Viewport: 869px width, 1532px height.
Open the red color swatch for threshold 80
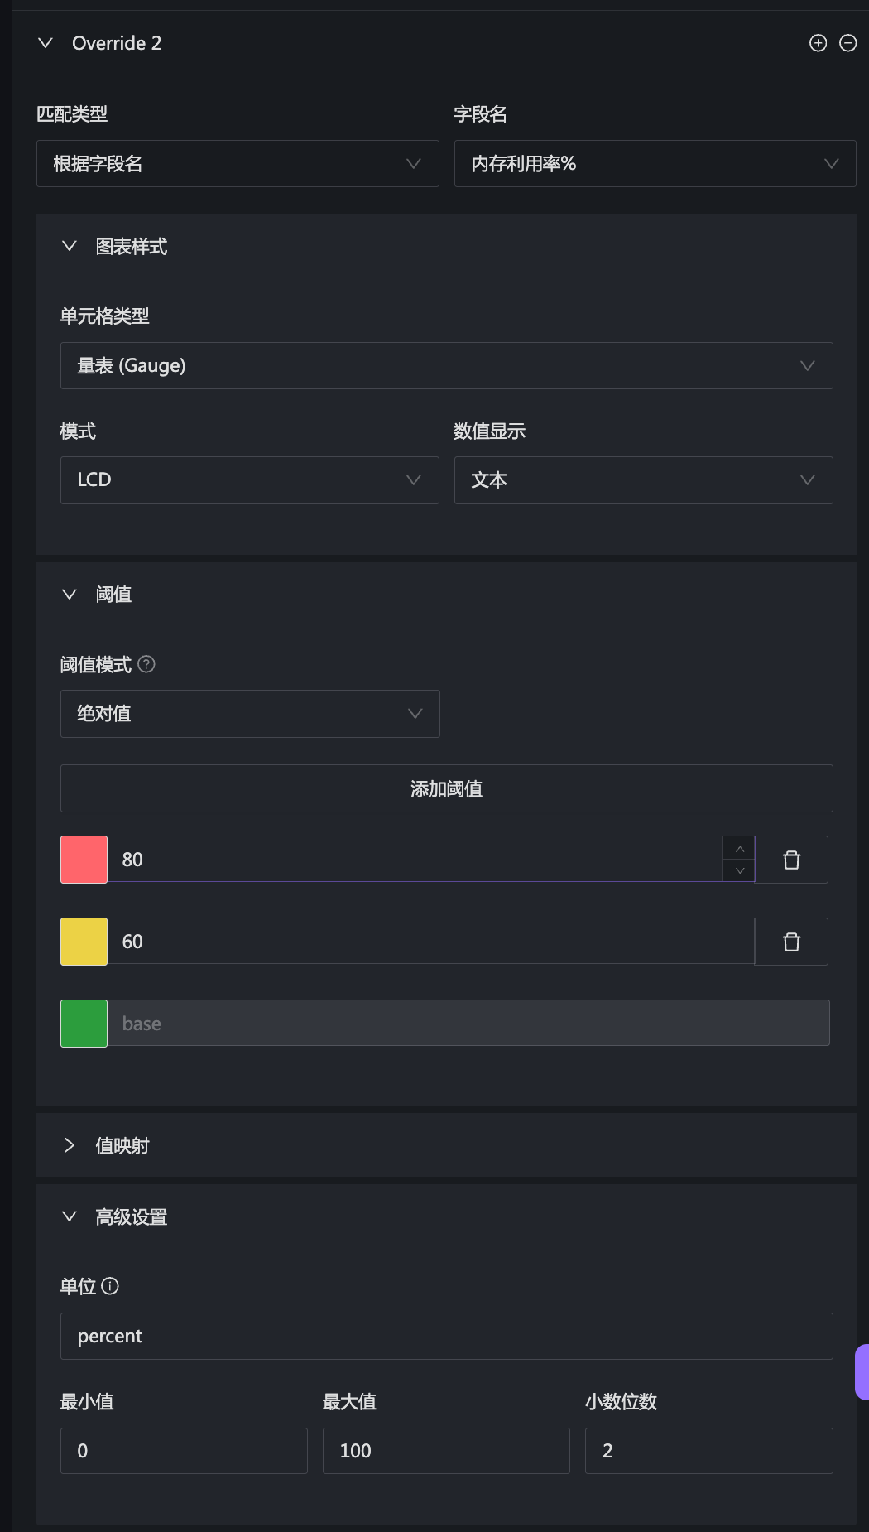pos(84,860)
